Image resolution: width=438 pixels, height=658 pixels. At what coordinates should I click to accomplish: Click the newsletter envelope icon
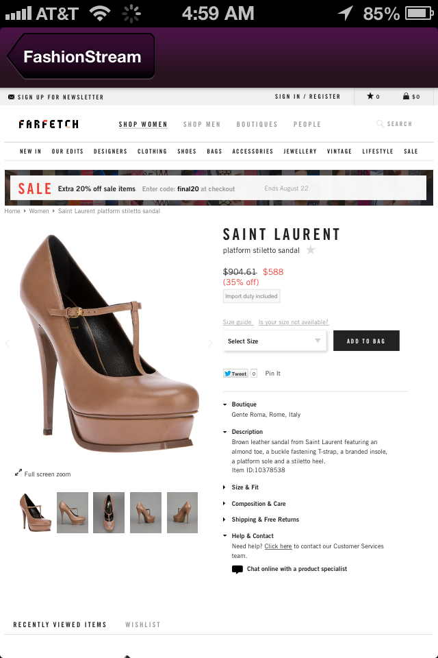click(x=12, y=97)
